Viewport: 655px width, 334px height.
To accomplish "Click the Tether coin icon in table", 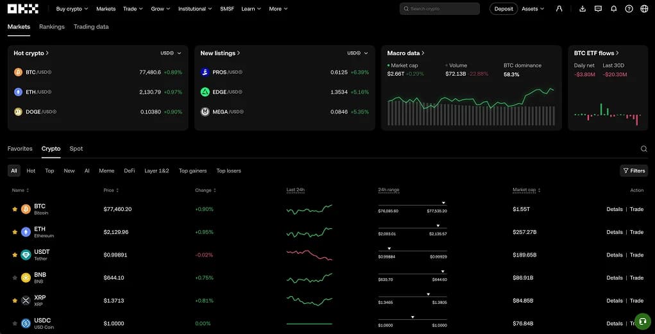I will 26,255.
